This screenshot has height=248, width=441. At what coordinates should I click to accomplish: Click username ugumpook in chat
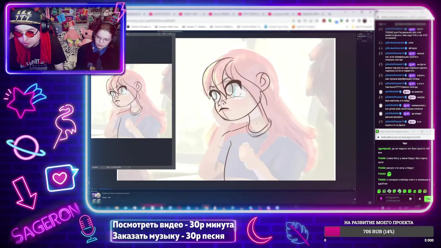pos(384,148)
